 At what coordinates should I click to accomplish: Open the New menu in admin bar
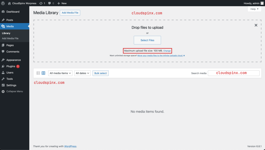[62, 3]
